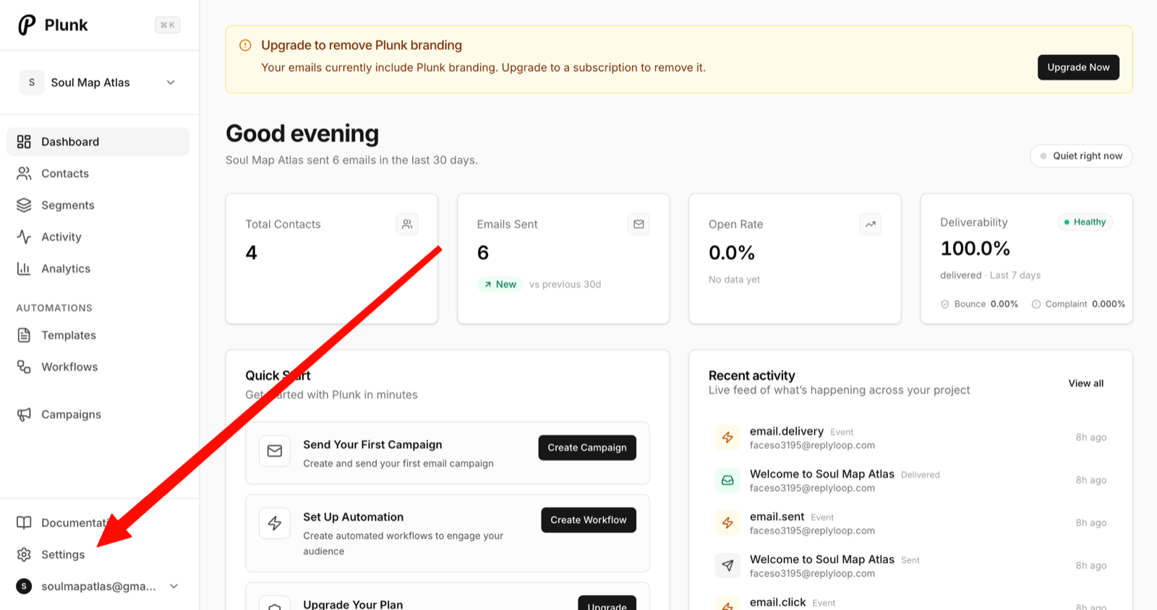Click the Delivered inbox icon for Welcome email
The image size is (1157, 610).
coord(727,480)
